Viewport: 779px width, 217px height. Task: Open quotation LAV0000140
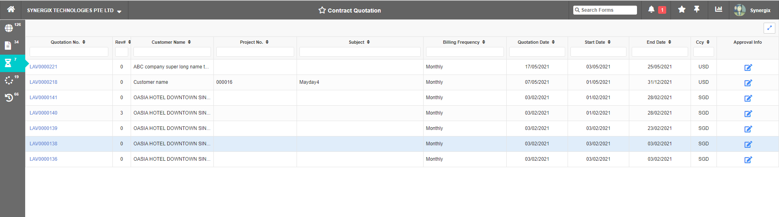[x=43, y=113]
